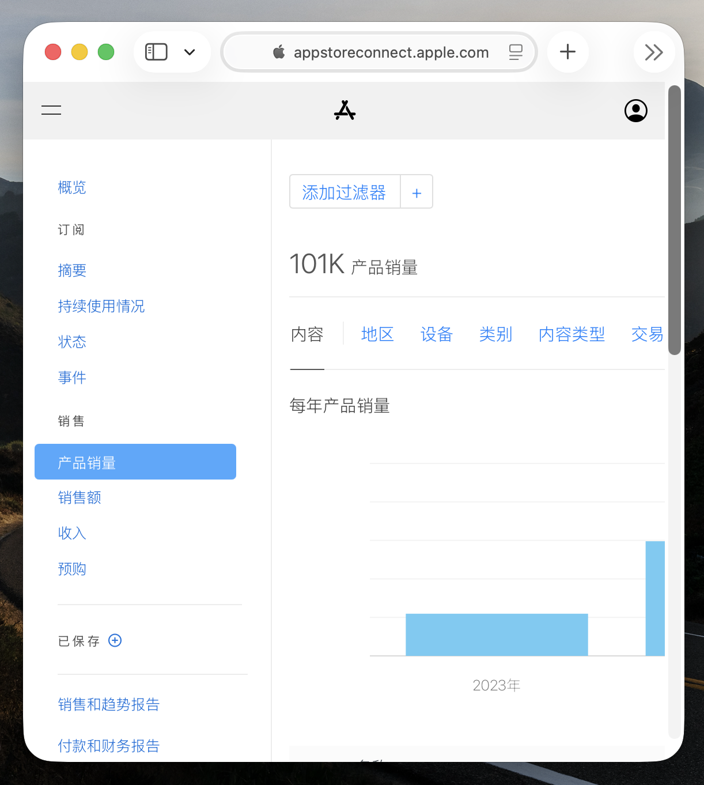704x785 pixels.
Task: Add a saved report with plus circle icon
Action: pos(115,640)
